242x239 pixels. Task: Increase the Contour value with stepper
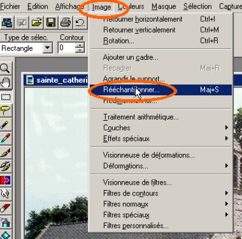tap(80, 45)
